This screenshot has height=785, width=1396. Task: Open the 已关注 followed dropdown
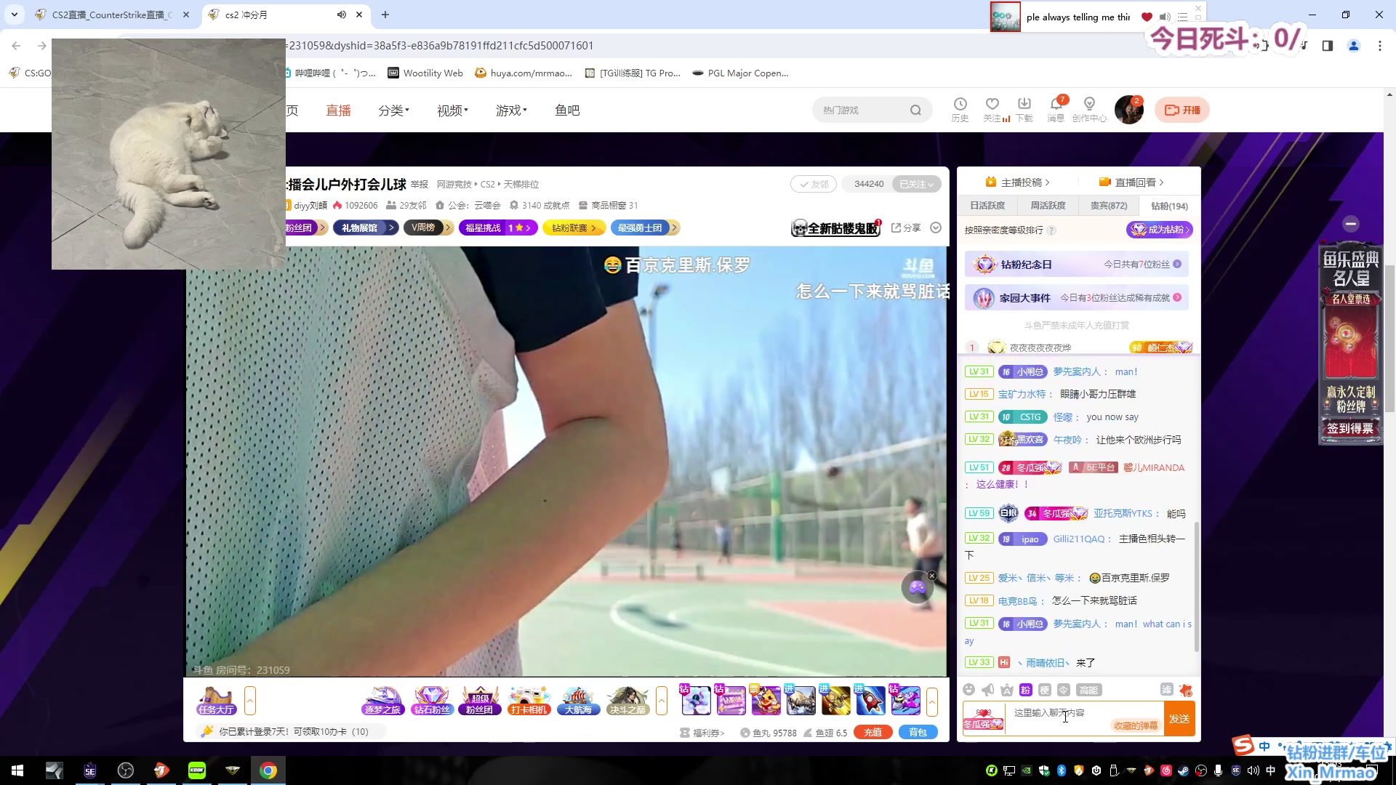click(x=917, y=185)
